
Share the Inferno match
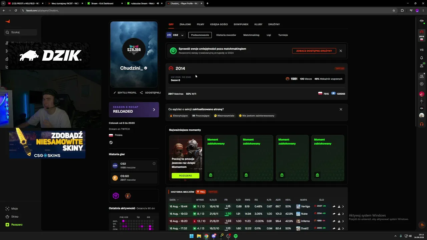coord(334,221)
